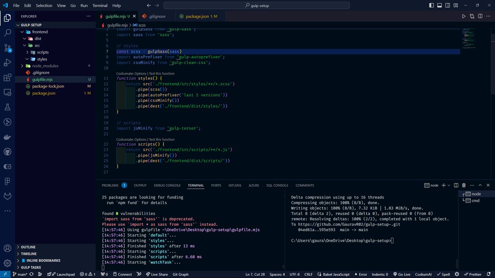
Task: Open the Testing beaker view
Action: click(7, 107)
